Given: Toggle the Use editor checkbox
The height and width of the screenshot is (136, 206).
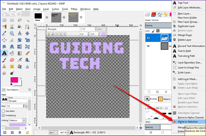Looking at the screenshot, I should [3, 111].
